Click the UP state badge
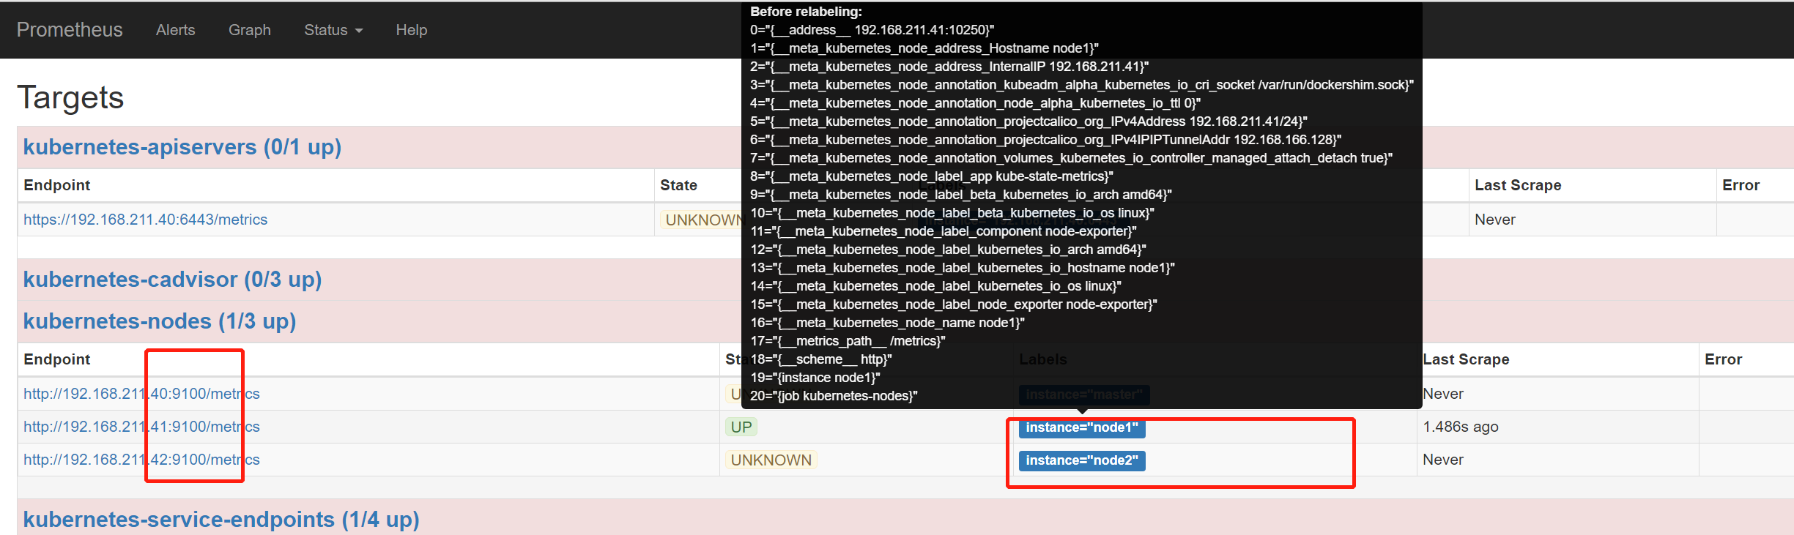 point(741,427)
